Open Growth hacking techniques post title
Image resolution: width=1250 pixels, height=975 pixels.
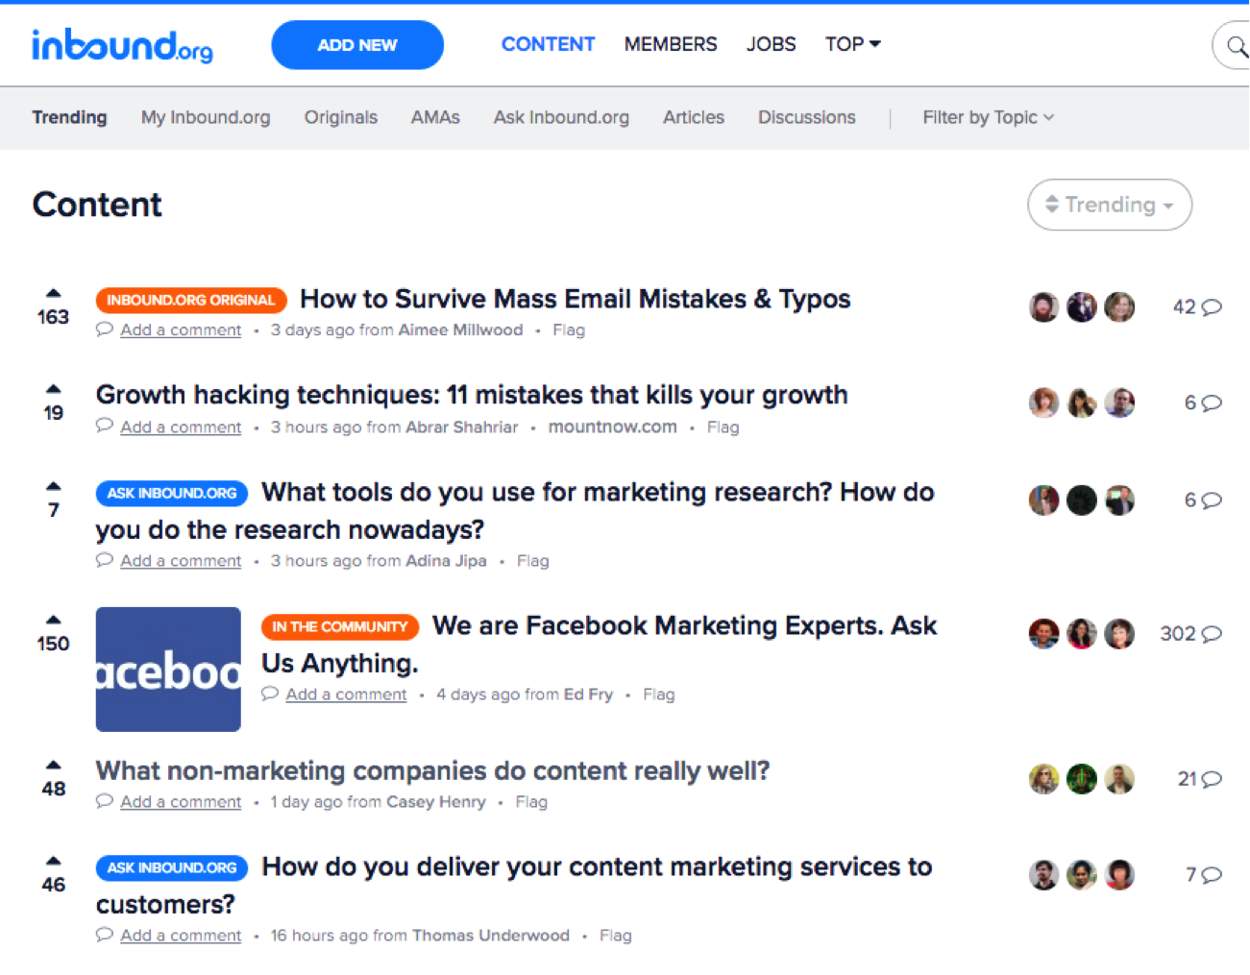pos(472,395)
